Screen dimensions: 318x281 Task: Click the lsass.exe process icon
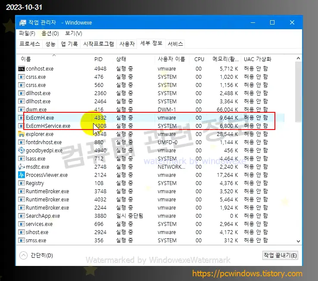coord(21,158)
